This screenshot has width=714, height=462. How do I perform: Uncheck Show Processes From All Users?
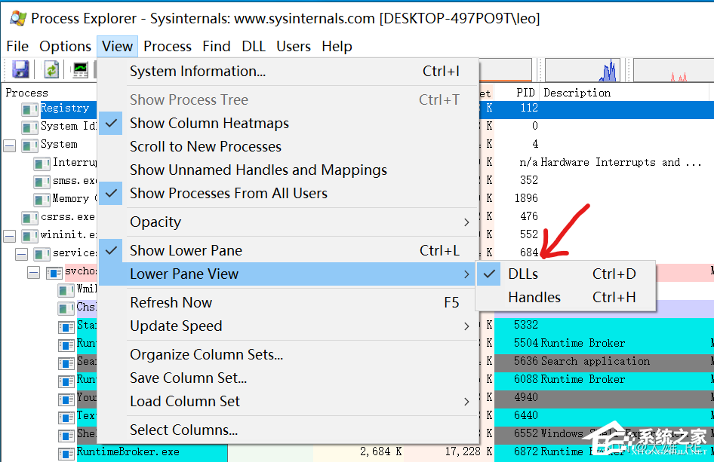point(228,194)
